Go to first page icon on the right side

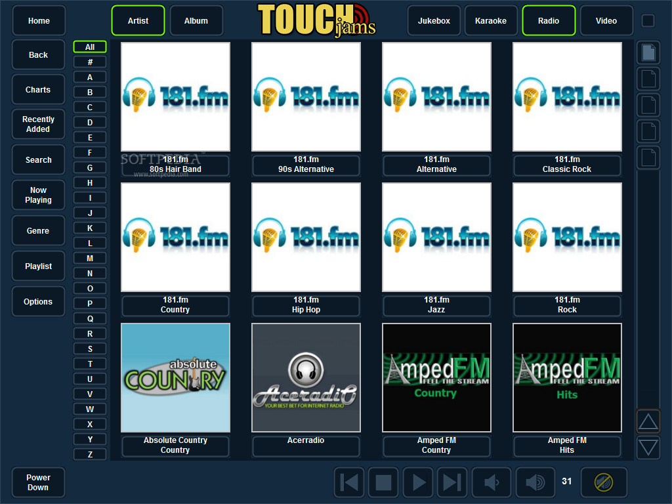648,52
